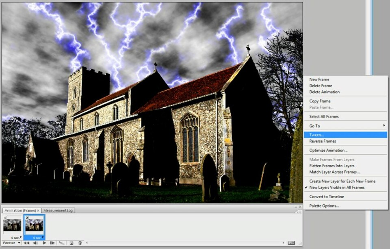Select frame 1 thumbnail
Viewport: 390px width, 249px height.
12,225
